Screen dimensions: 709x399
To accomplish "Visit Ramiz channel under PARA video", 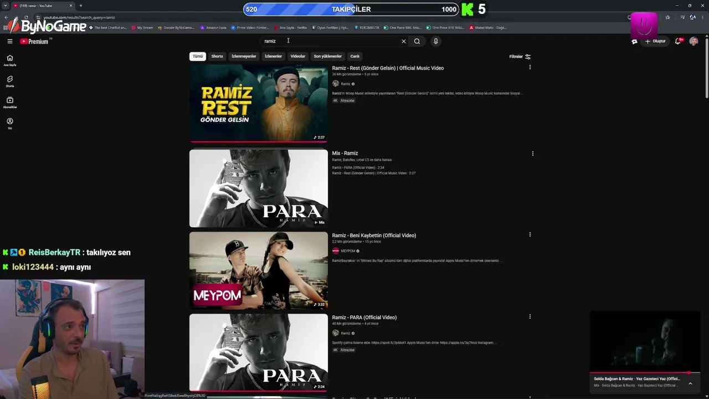I will (346, 333).
